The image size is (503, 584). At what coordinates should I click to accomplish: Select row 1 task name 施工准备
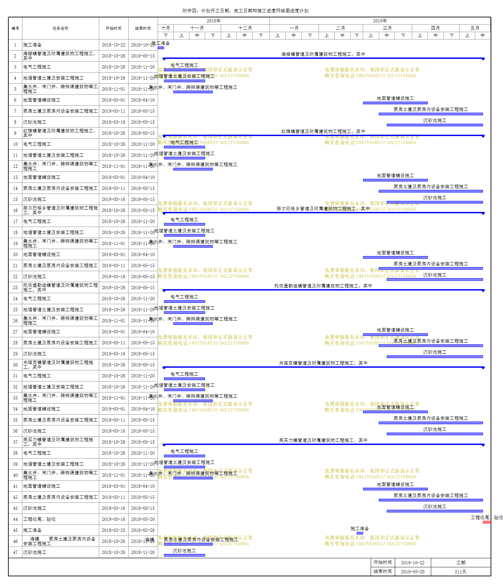pos(32,45)
